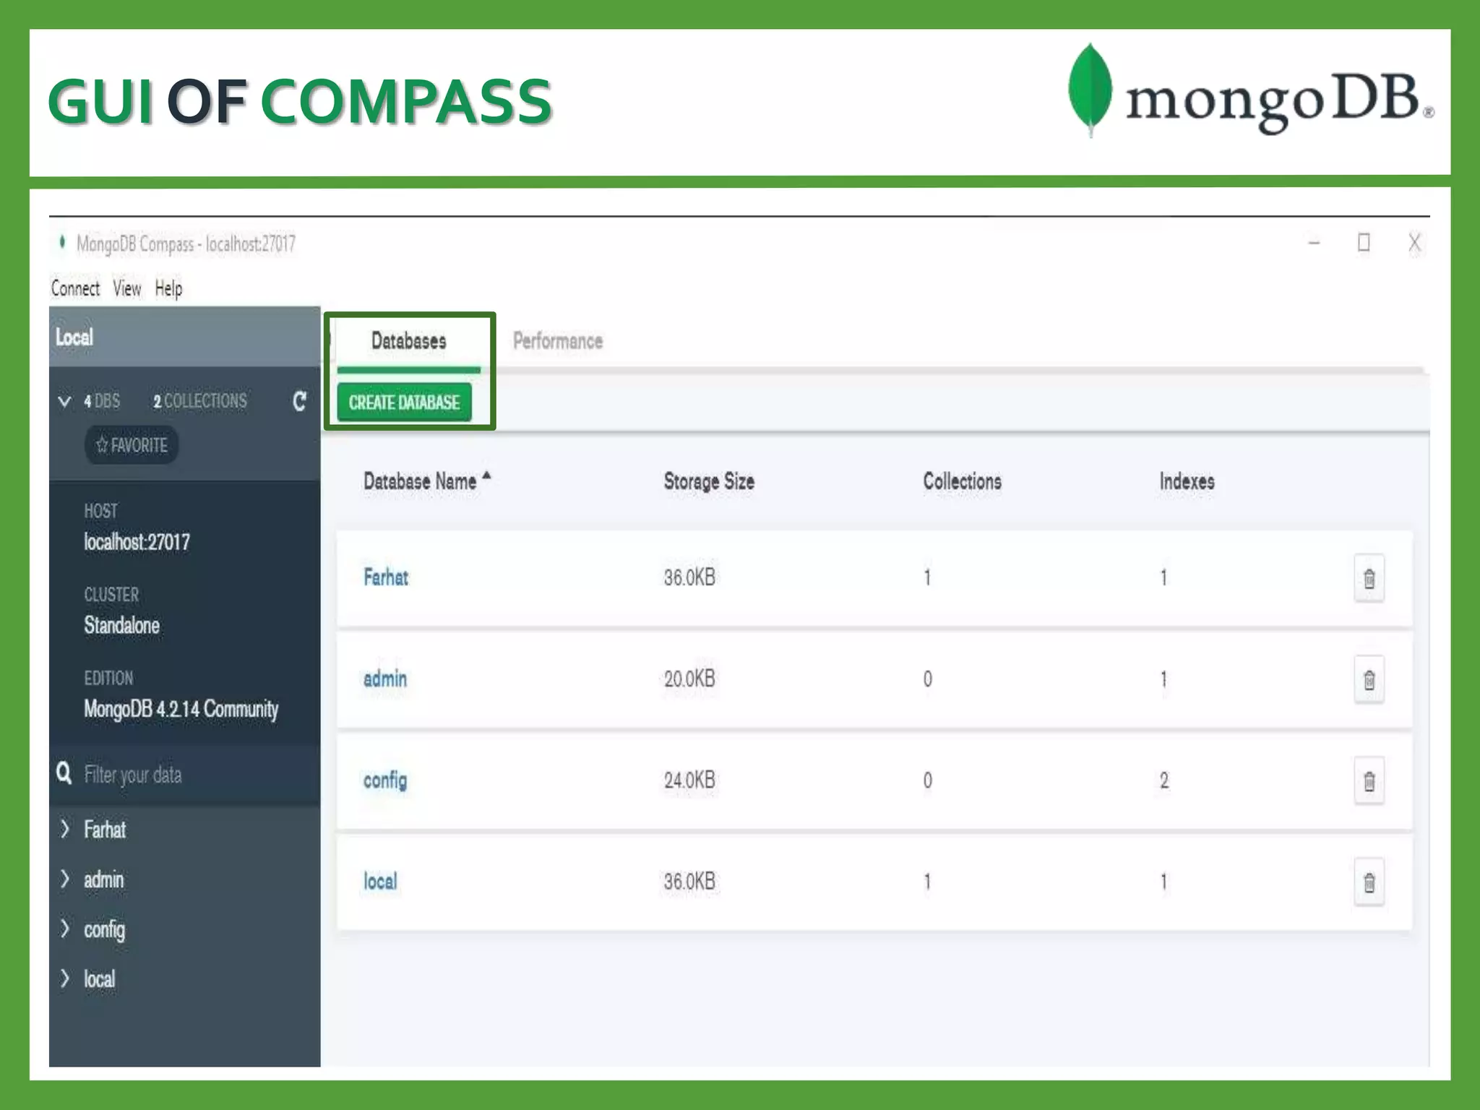The image size is (1480, 1110).
Task: Click trash icon for admin database
Action: [x=1369, y=679]
